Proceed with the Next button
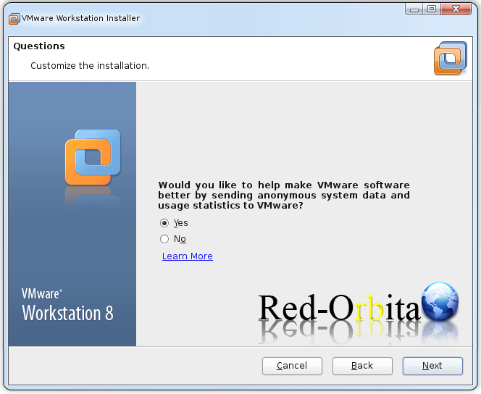This screenshot has height=394, width=481. (432, 366)
